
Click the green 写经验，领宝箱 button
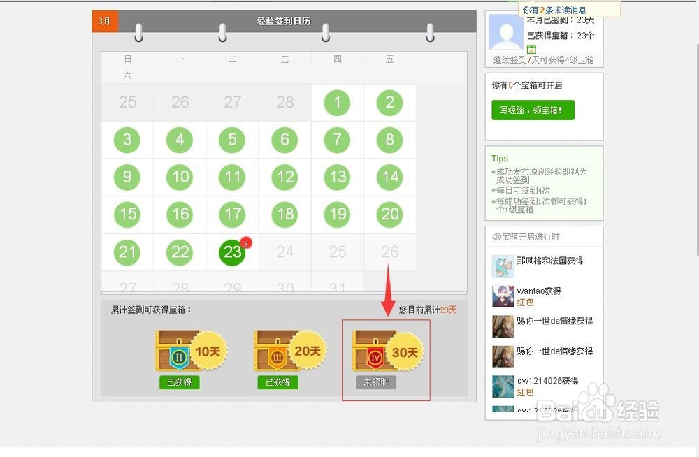coord(532,110)
